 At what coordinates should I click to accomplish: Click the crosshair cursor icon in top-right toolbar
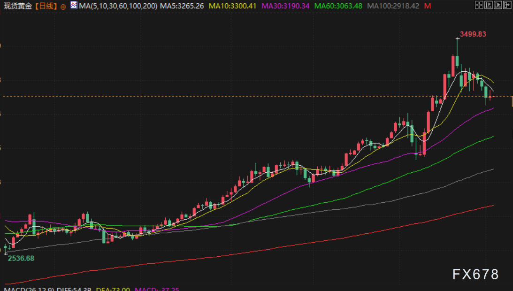coord(479,6)
